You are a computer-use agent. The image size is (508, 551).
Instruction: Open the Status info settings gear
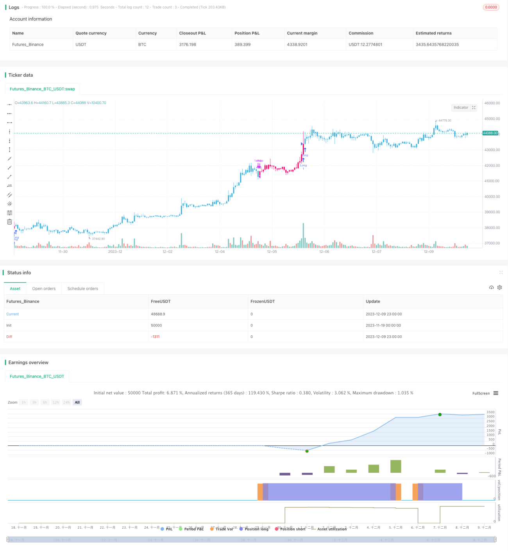[499, 287]
